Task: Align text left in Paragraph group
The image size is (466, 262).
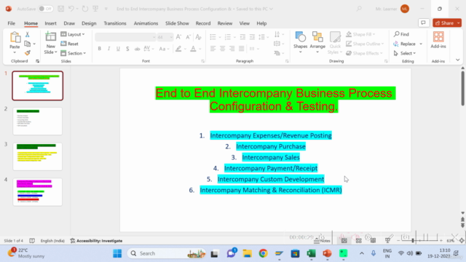Action: (x=213, y=49)
